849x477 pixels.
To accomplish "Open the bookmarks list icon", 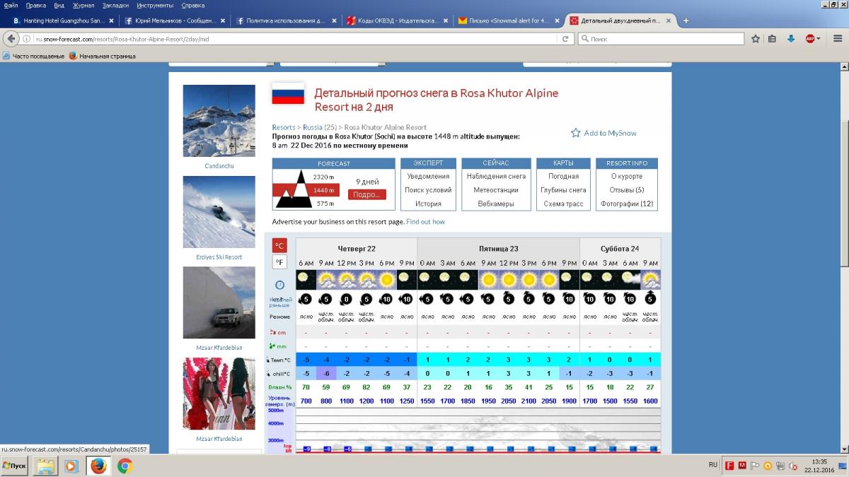I will (x=773, y=39).
